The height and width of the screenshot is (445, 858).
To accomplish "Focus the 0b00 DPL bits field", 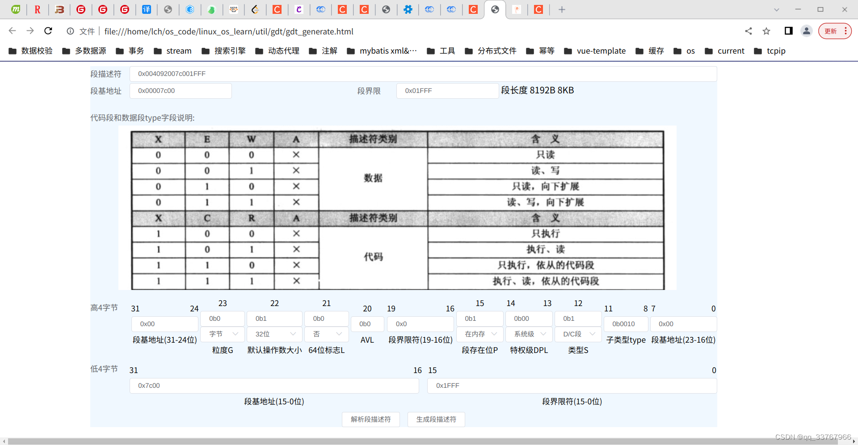I will pos(529,319).
